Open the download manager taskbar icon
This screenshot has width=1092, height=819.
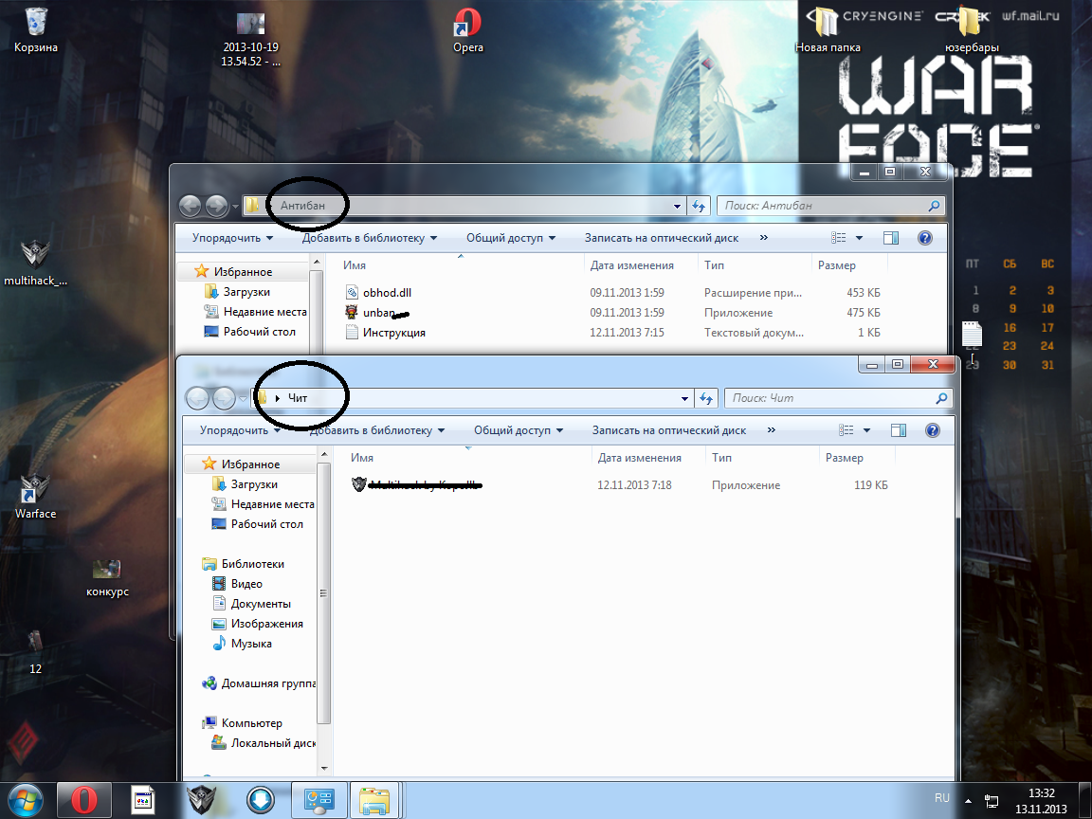tap(261, 800)
